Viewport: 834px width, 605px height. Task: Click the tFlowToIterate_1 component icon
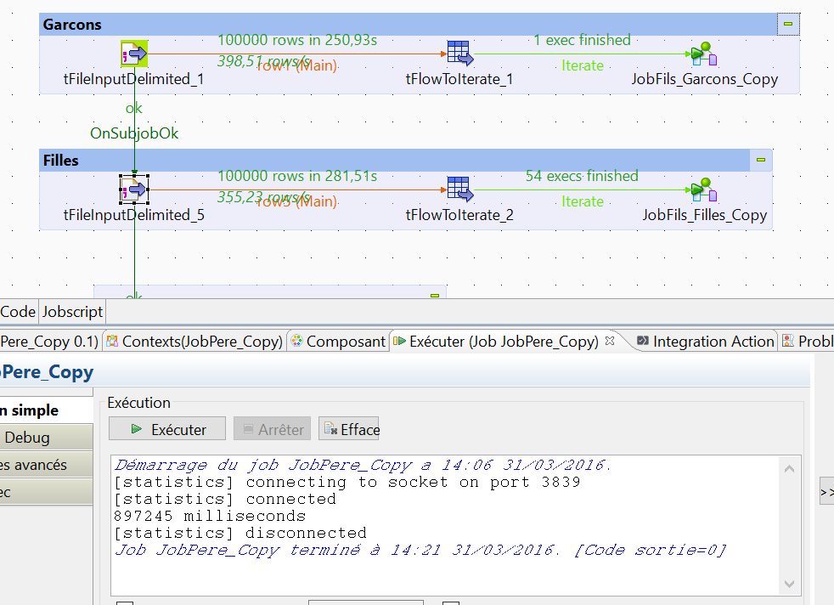point(459,53)
